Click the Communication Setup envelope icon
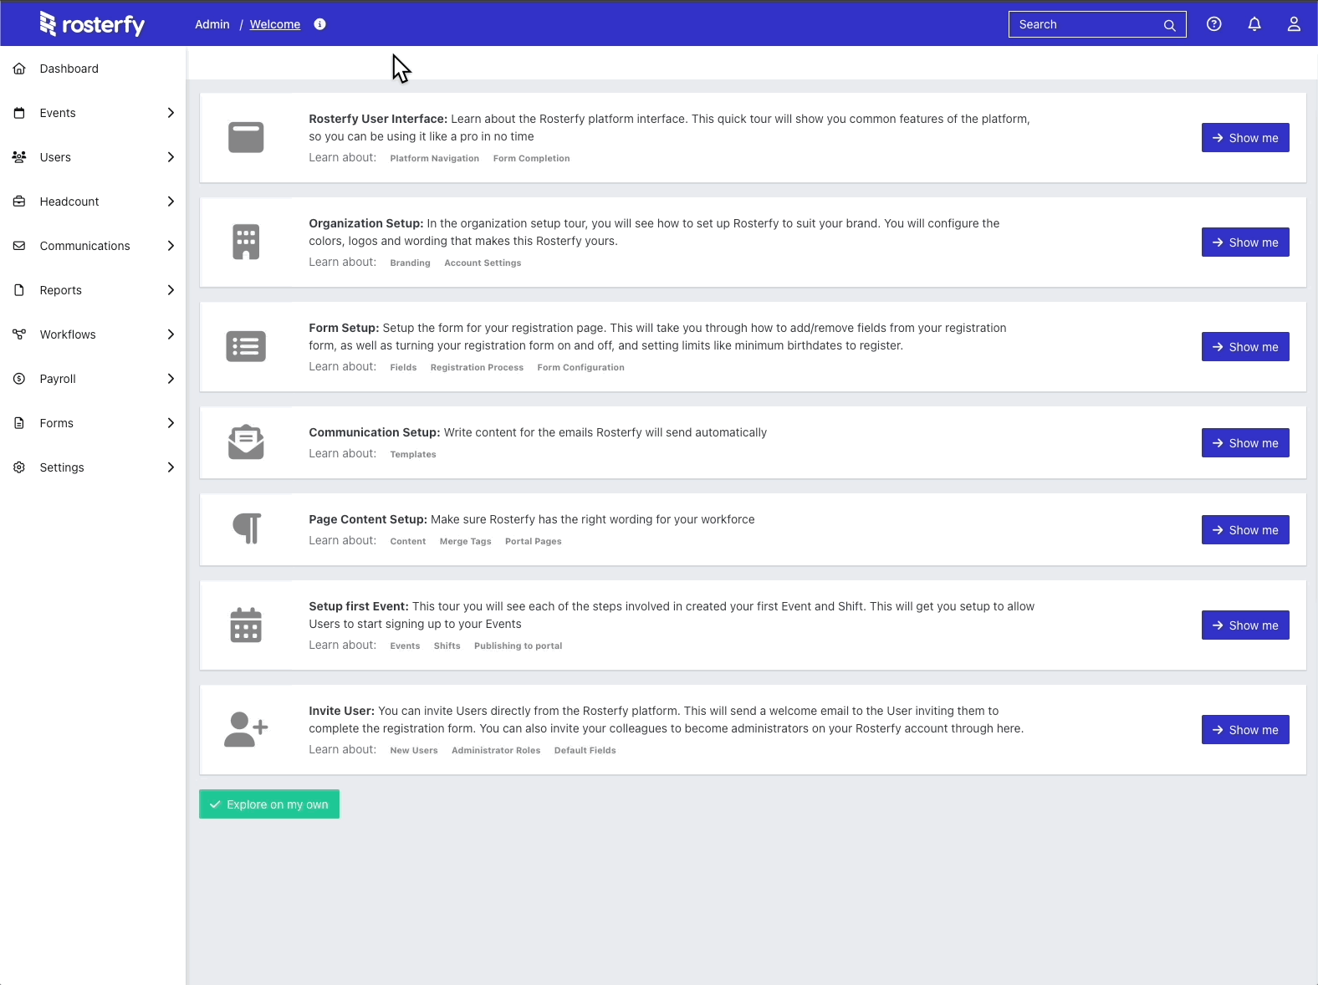Screen dimensions: 1318x985 pos(246,442)
